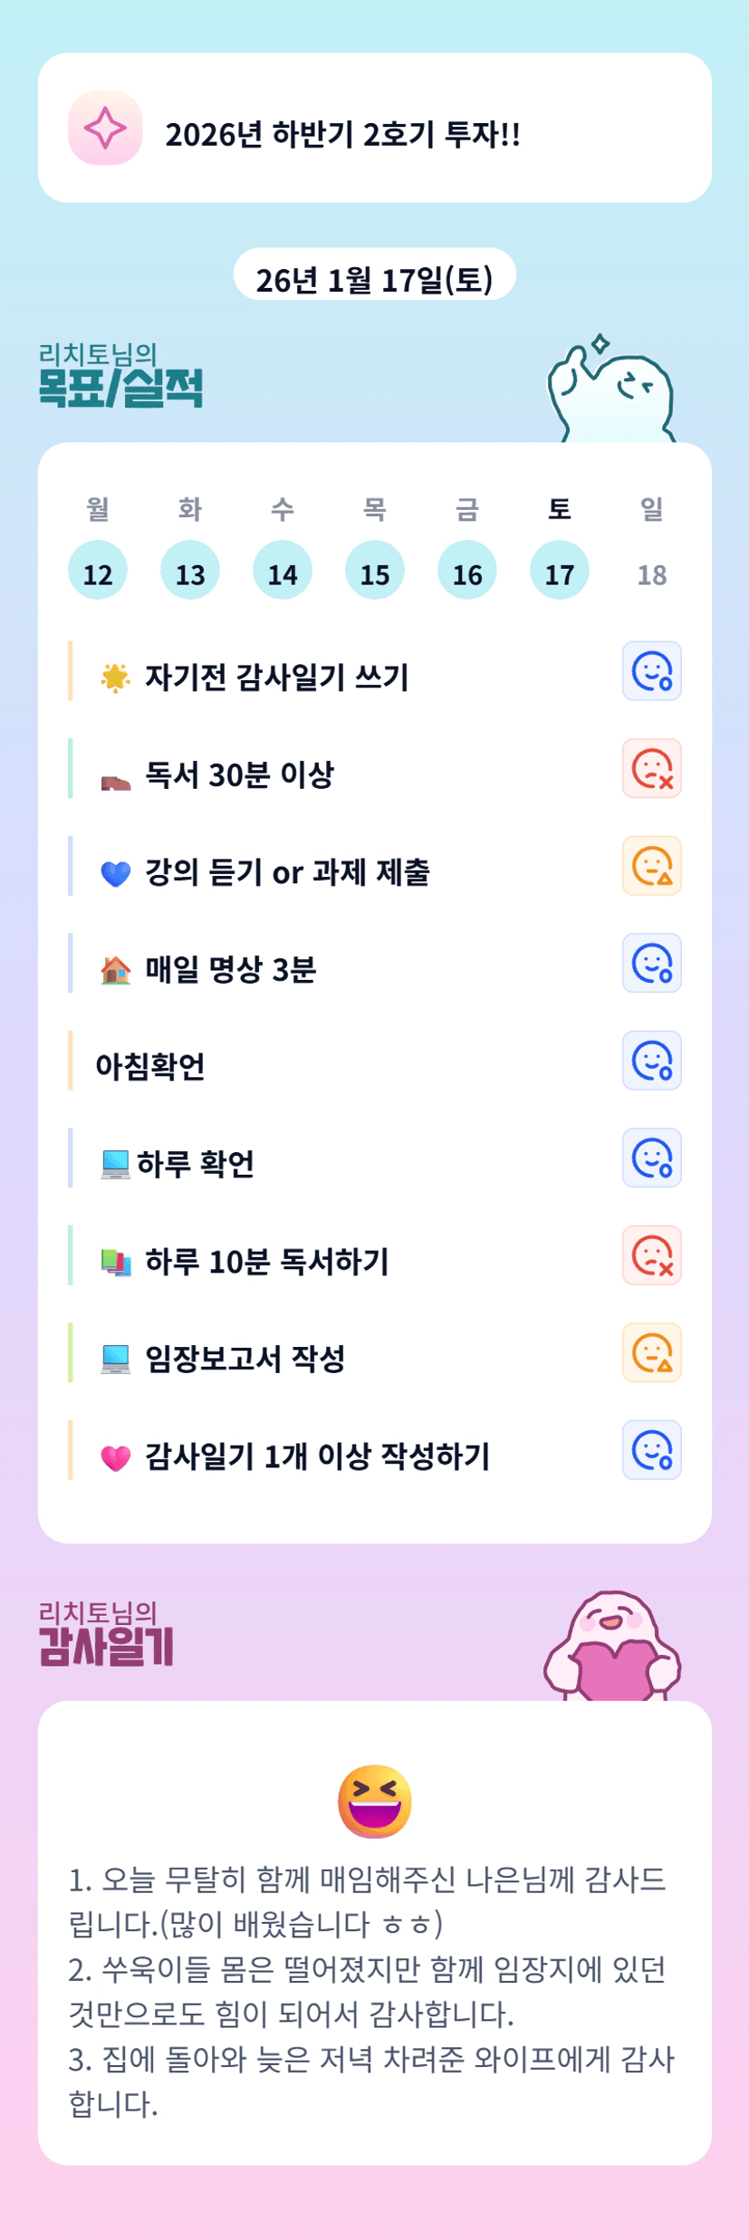Click failed face icon for 하루 10분 독서하기
The width and height of the screenshot is (749, 2240).
click(x=651, y=1255)
